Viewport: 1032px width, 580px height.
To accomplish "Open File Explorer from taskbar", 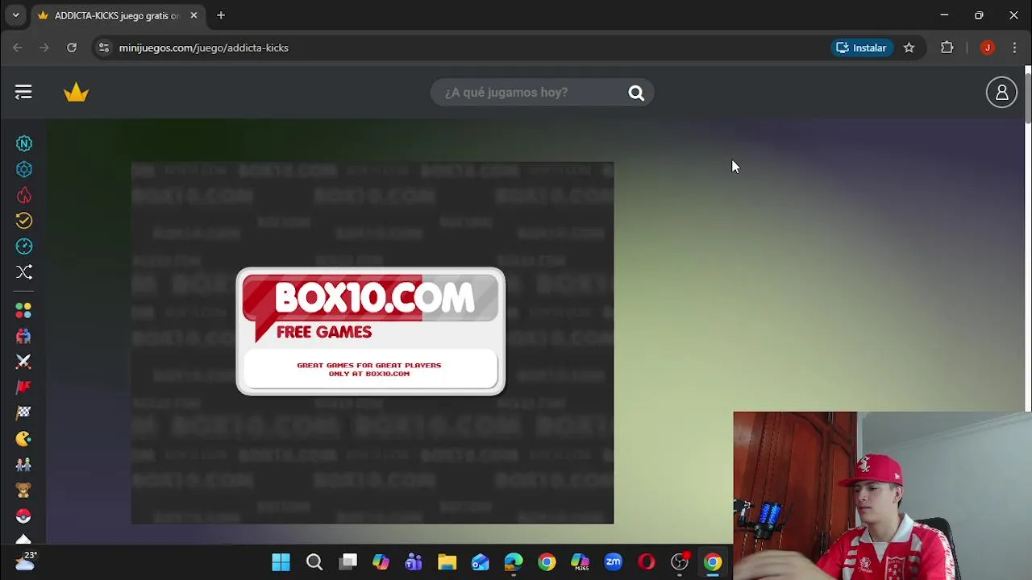I will [x=447, y=562].
